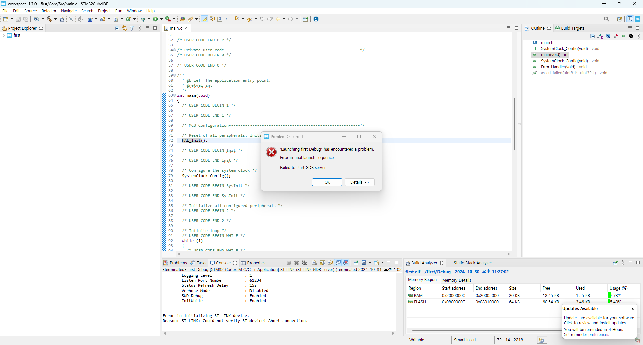
Task: Click the Skip All Breakpoints icon
Action: click(71, 19)
